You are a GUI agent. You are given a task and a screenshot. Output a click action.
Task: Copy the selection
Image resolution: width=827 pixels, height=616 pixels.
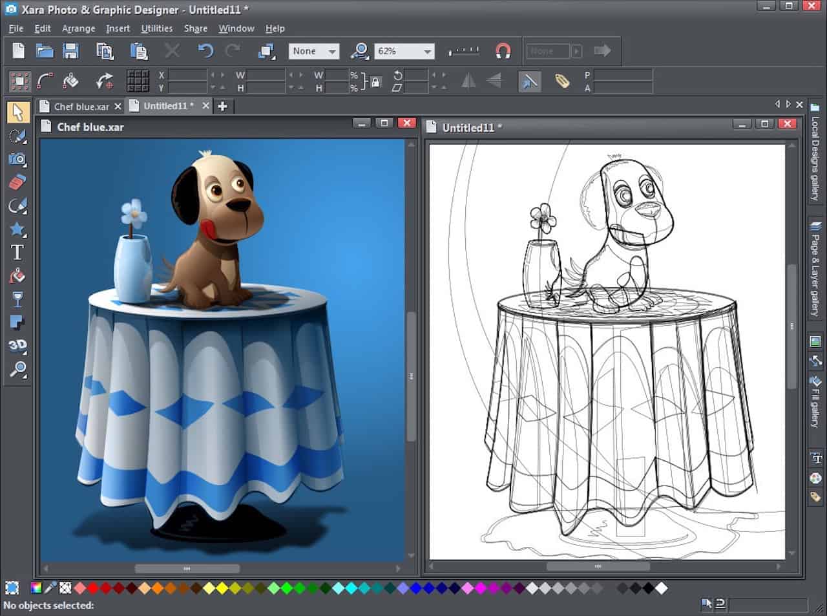105,51
